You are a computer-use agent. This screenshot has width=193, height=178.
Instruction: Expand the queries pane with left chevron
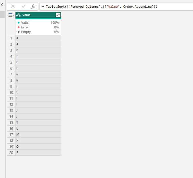(2, 5)
